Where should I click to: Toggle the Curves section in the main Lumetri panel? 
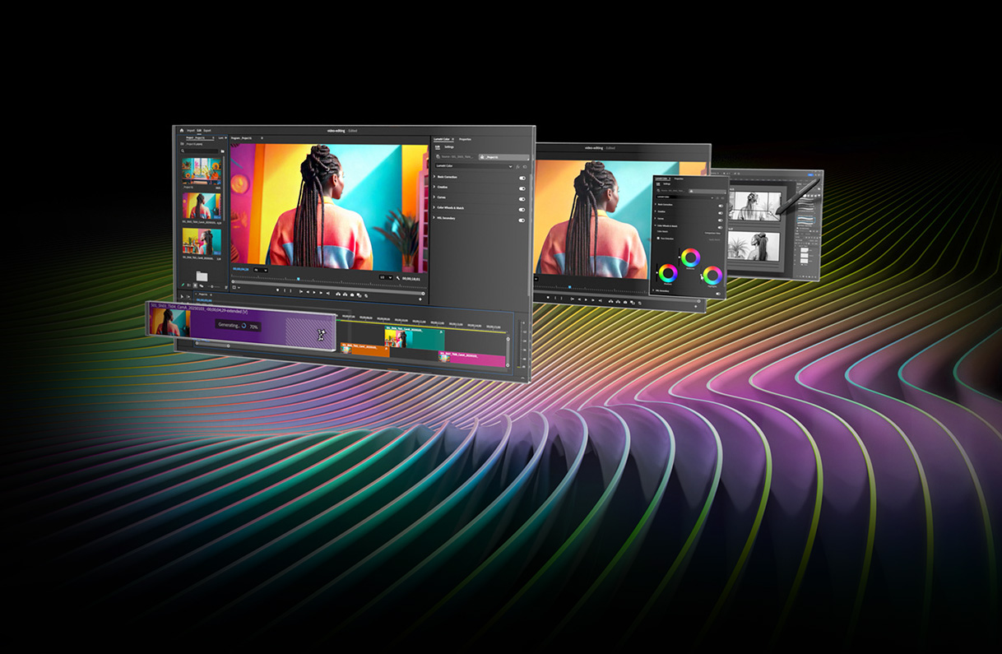coord(522,198)
